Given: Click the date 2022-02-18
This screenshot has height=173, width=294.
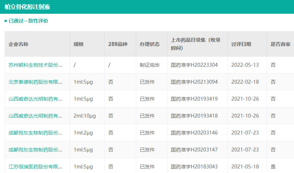Looking at the screenshot, I should (245, 82).
